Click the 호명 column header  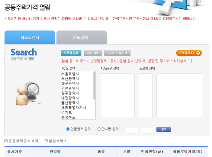point(126,152)
